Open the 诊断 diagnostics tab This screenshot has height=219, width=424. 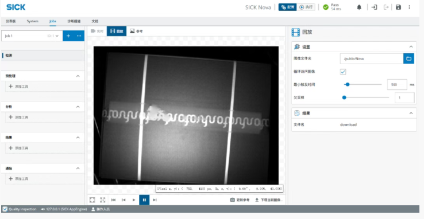(74, 21)
